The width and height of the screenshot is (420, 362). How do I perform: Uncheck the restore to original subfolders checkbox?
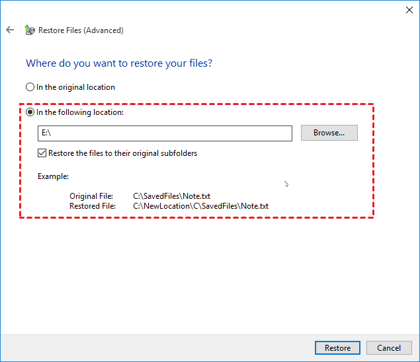(42, 153)
